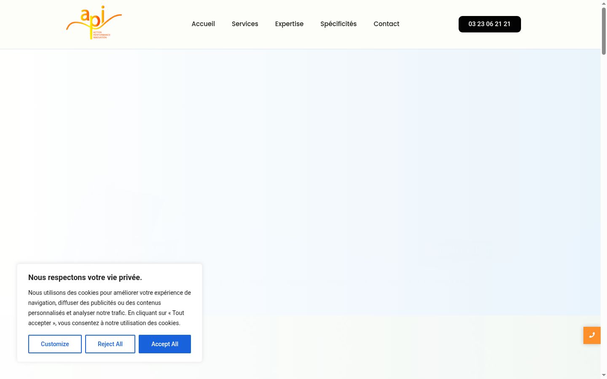Open the Services menu item

pos(245,24)
